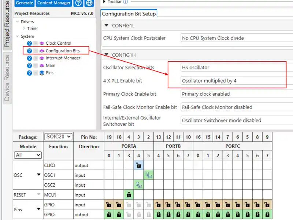
Task: Expand the Toolbar section
Action: pyautogui.click(x=104, y=2)
